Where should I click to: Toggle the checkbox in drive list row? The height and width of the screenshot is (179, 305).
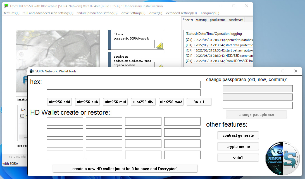click(22, 116)
